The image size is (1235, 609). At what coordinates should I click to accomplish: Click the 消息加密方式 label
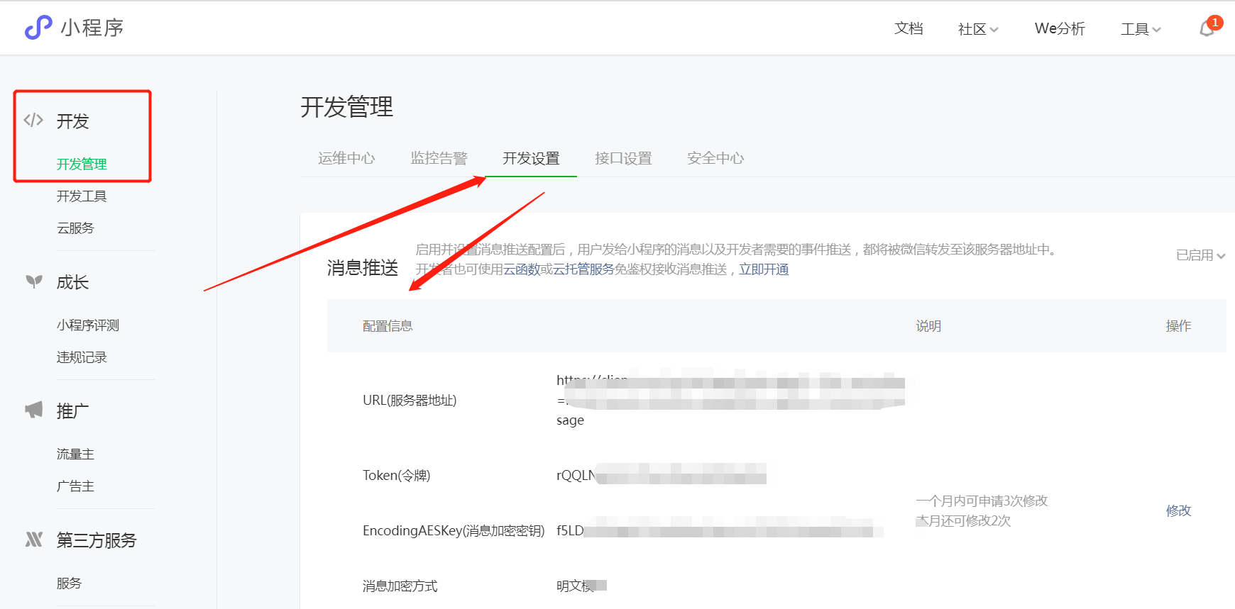pos(400,586)
